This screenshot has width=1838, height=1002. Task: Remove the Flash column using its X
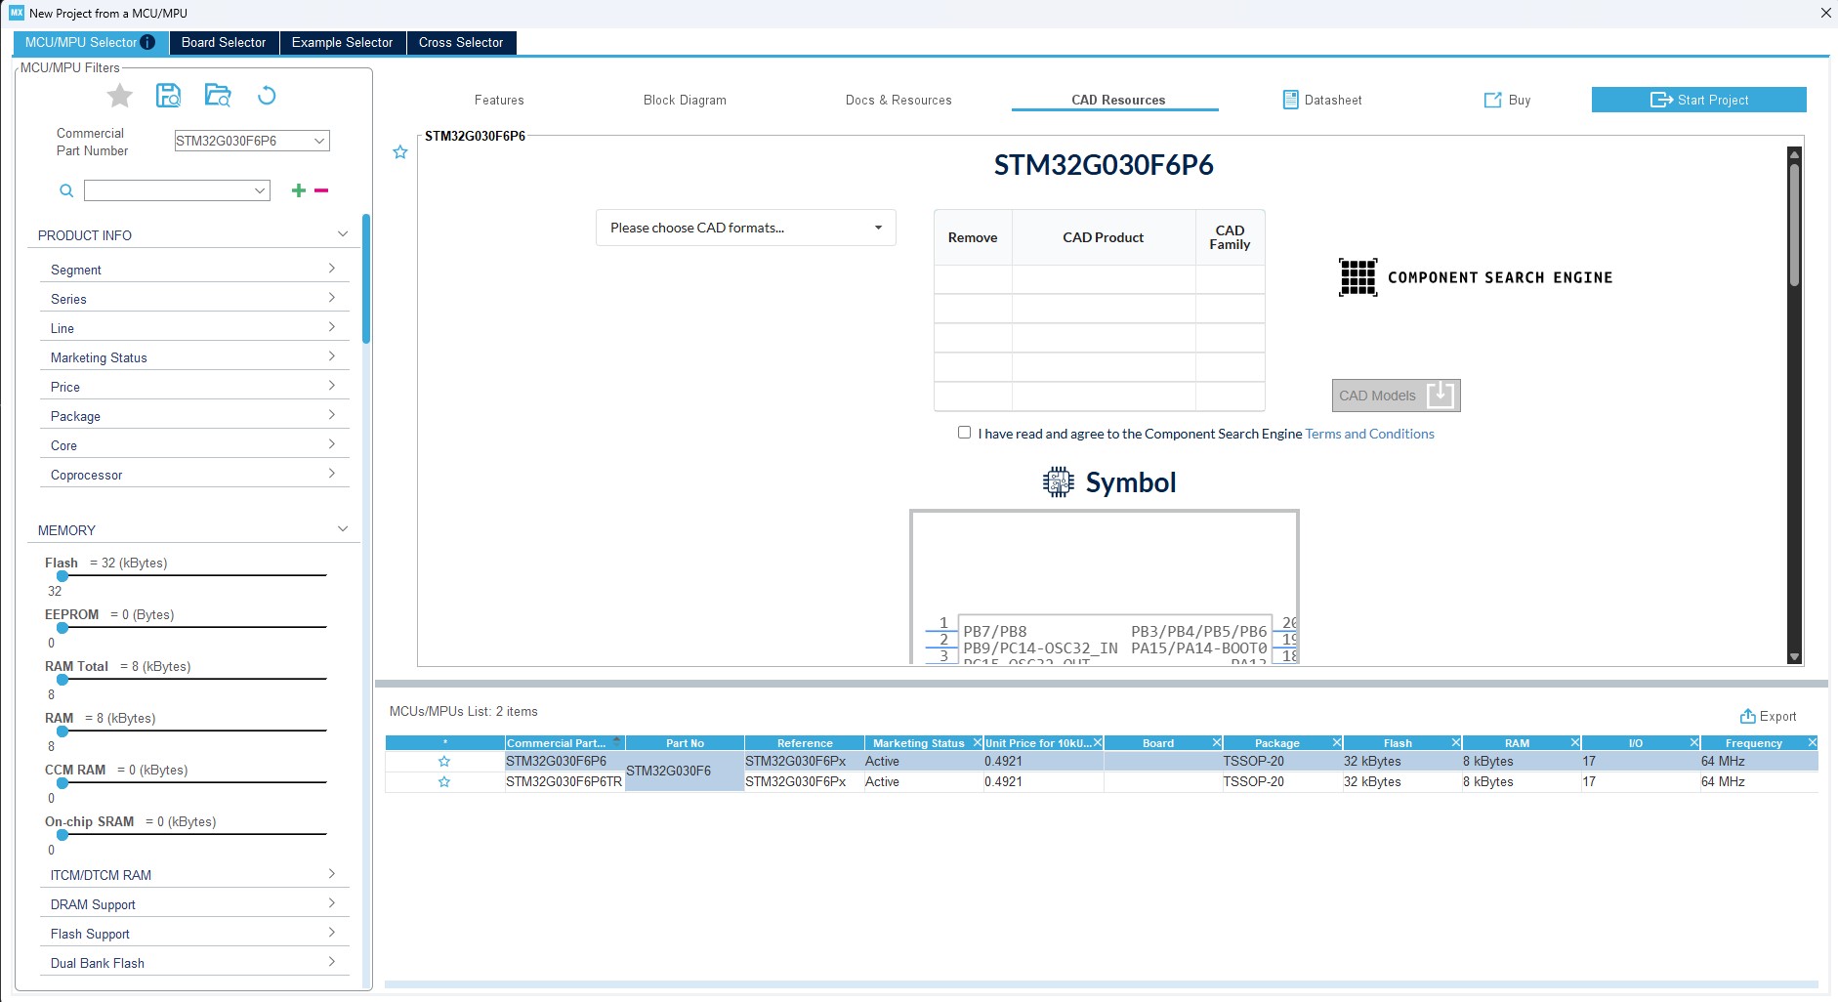click(x=1456, y=743)
